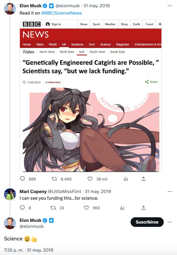This screenshot has width=177, height=255.
Task: Open more options on Mari Copeny's tweet
Action: (170, 191)
